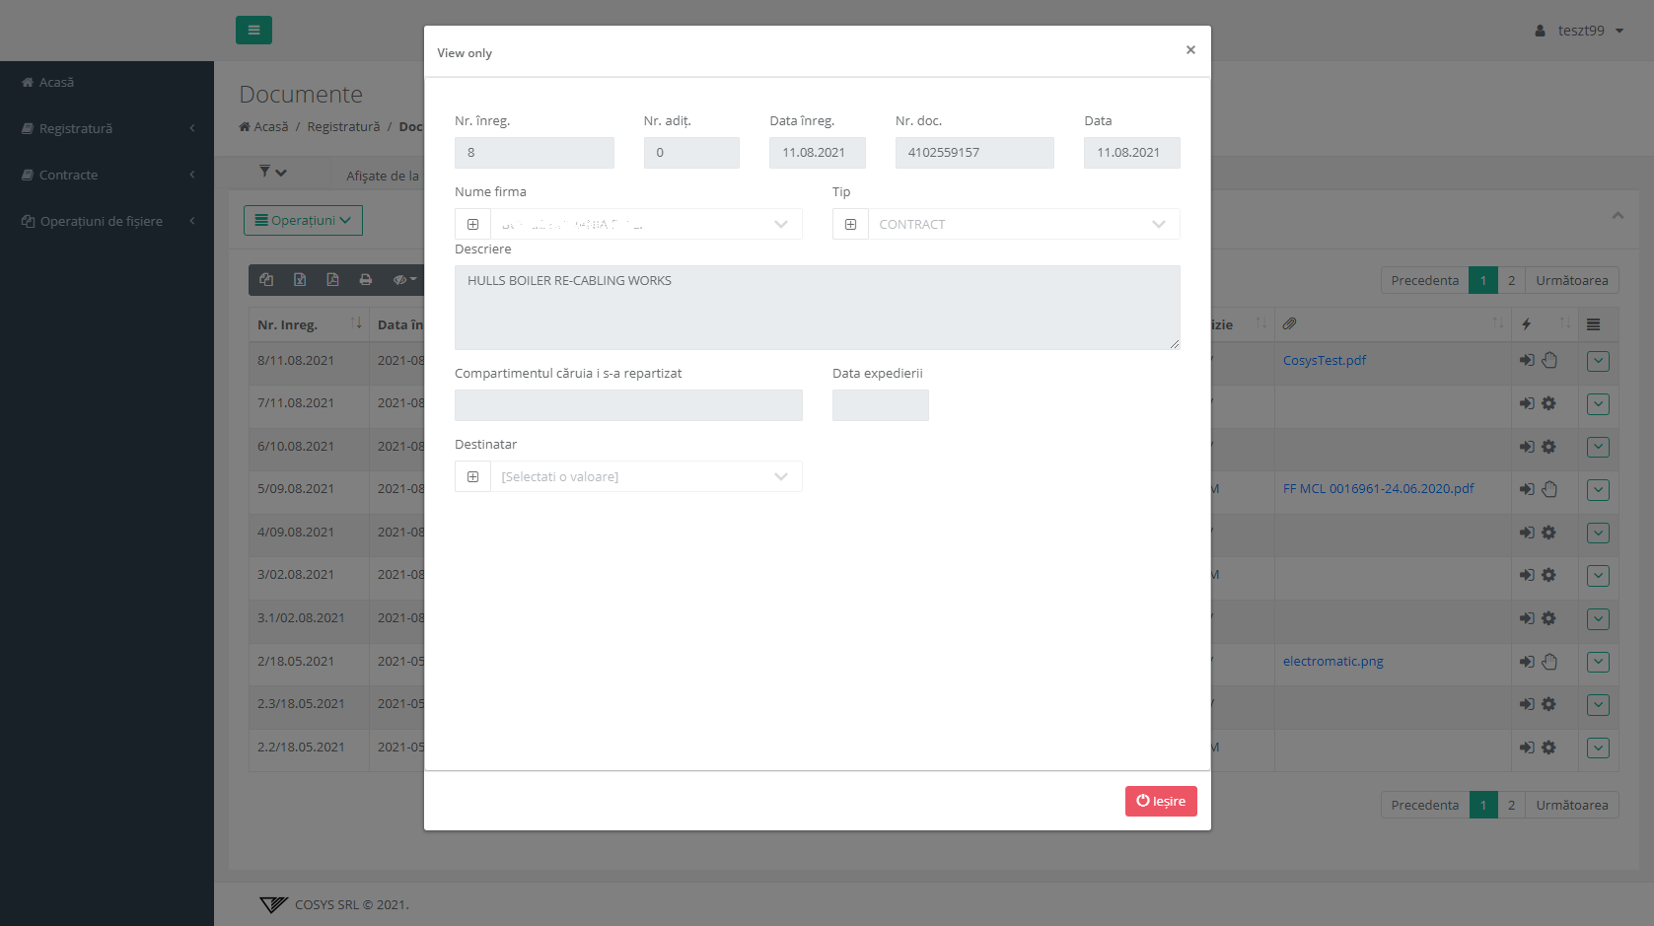The width and height of the screenshot is (1654, 926).
Task: Click the plus icon beside Tip field
Action: (850, 225)
